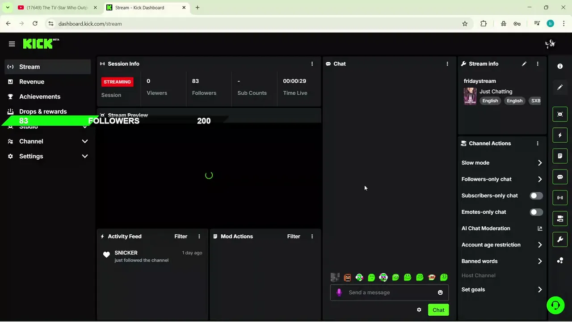Insert the angry orange face emote
The image size is (572, 322).
click(x=347, y=277)
